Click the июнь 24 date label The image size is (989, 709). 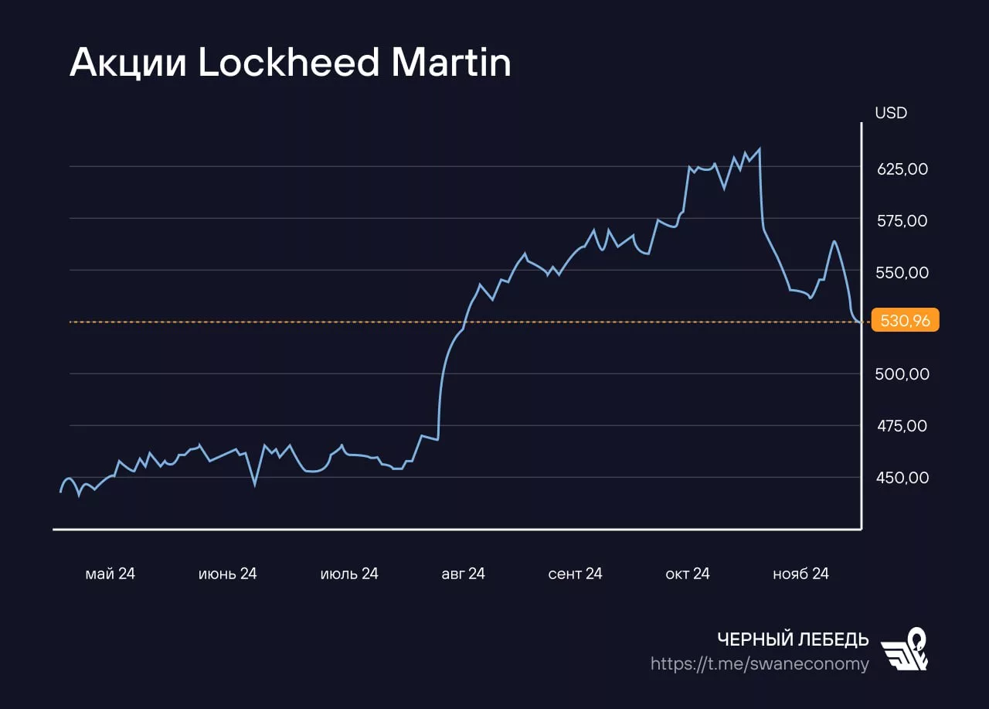point(227,574)
